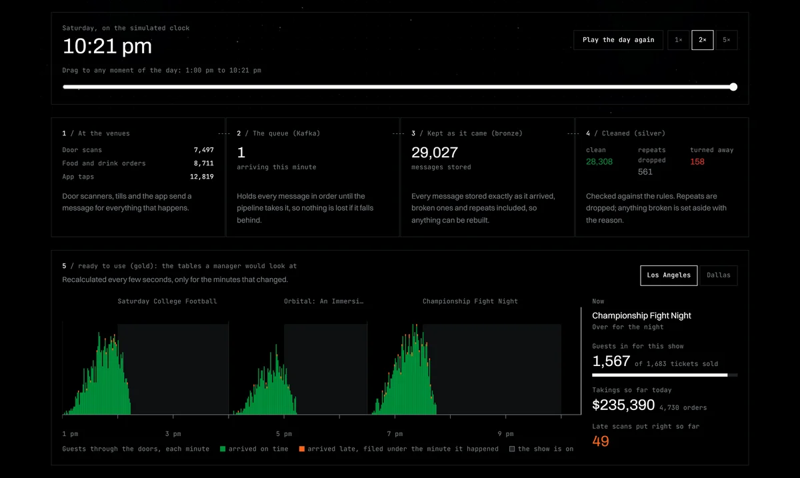The image size is (800, 478).
Task: Click the green clean count 28,308
Action: pos(599,161)
